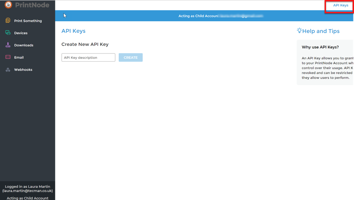Open the API Keys link at top right
The image size is (354, 200).
(x=340, y=5)
